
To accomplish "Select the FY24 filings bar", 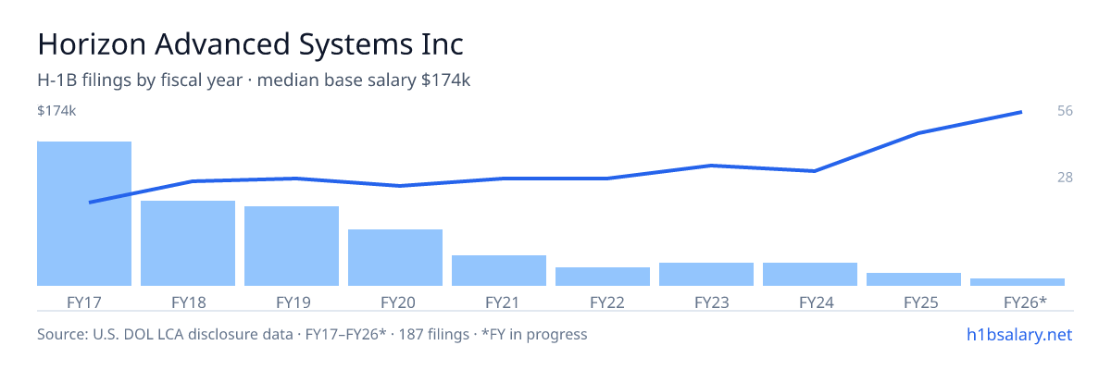I will click(810, 274).
